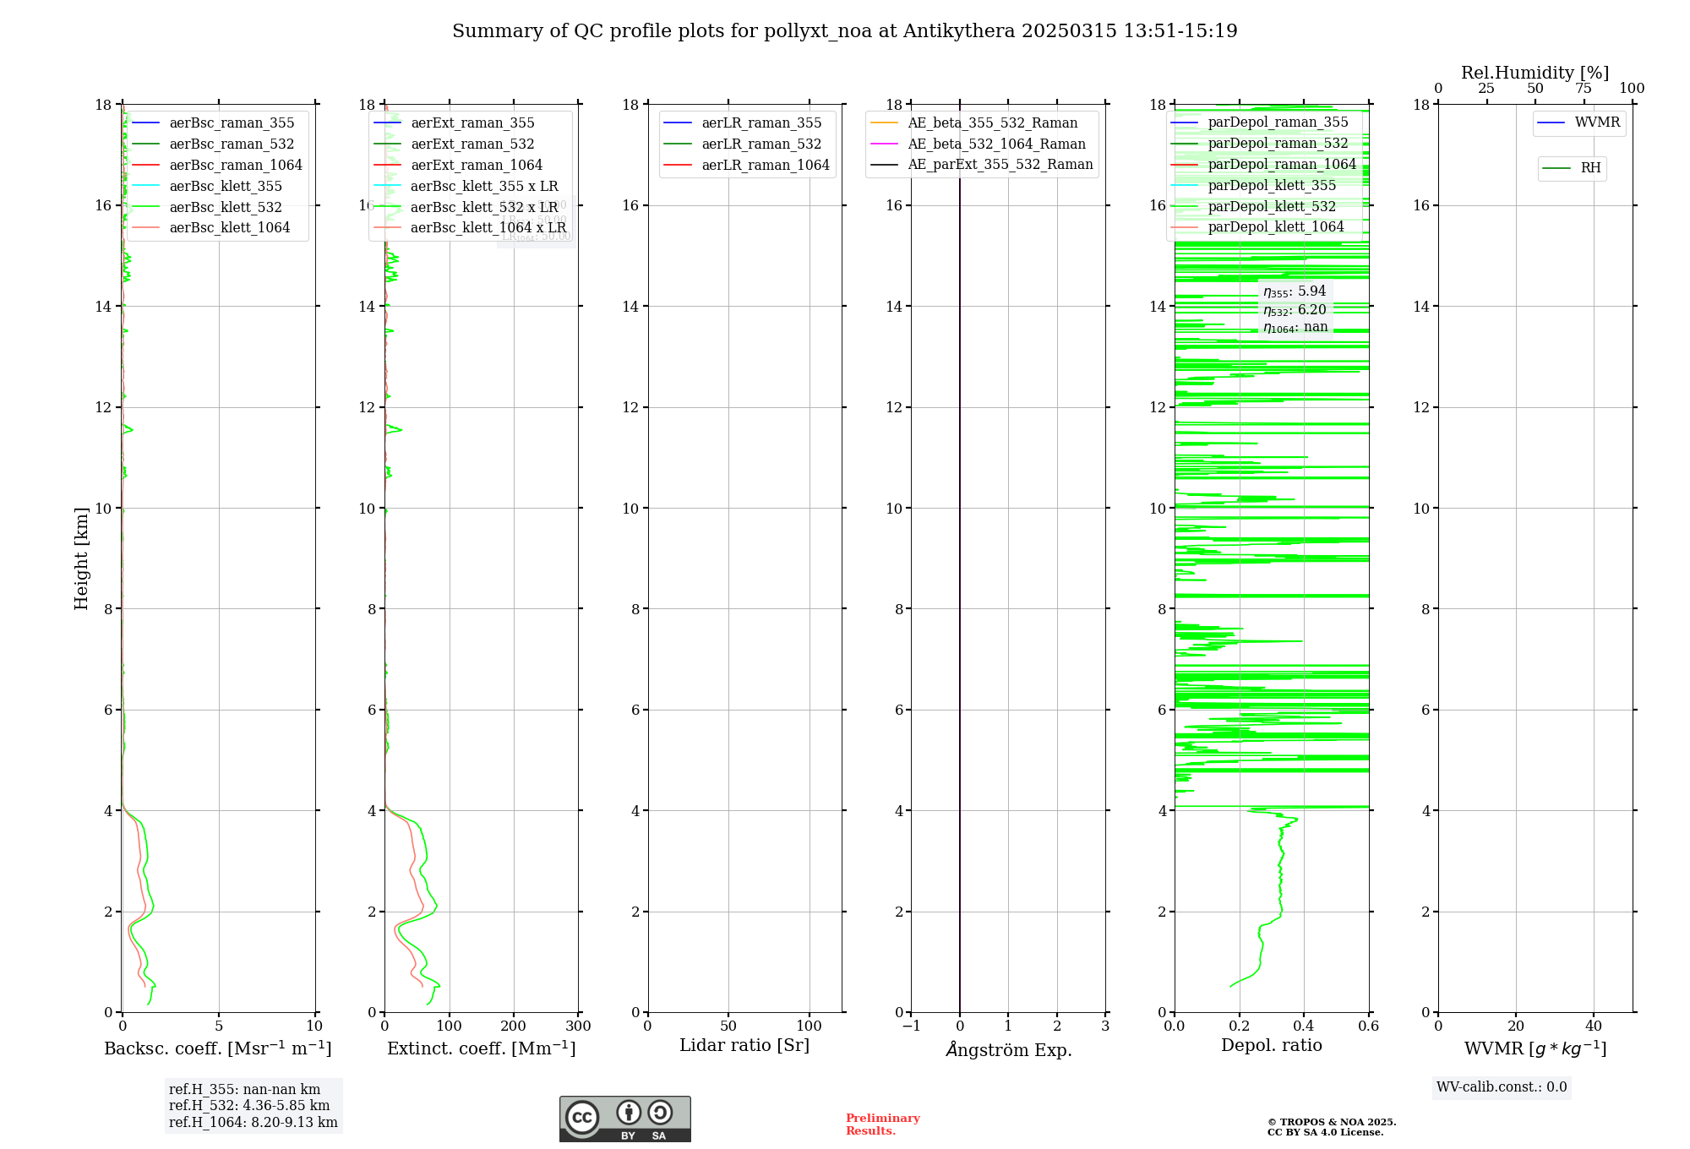Click the AE_parExt_355_532_Raman legend entry
The height and width of the screenshot is (1149, 1690).
point(982,164)
